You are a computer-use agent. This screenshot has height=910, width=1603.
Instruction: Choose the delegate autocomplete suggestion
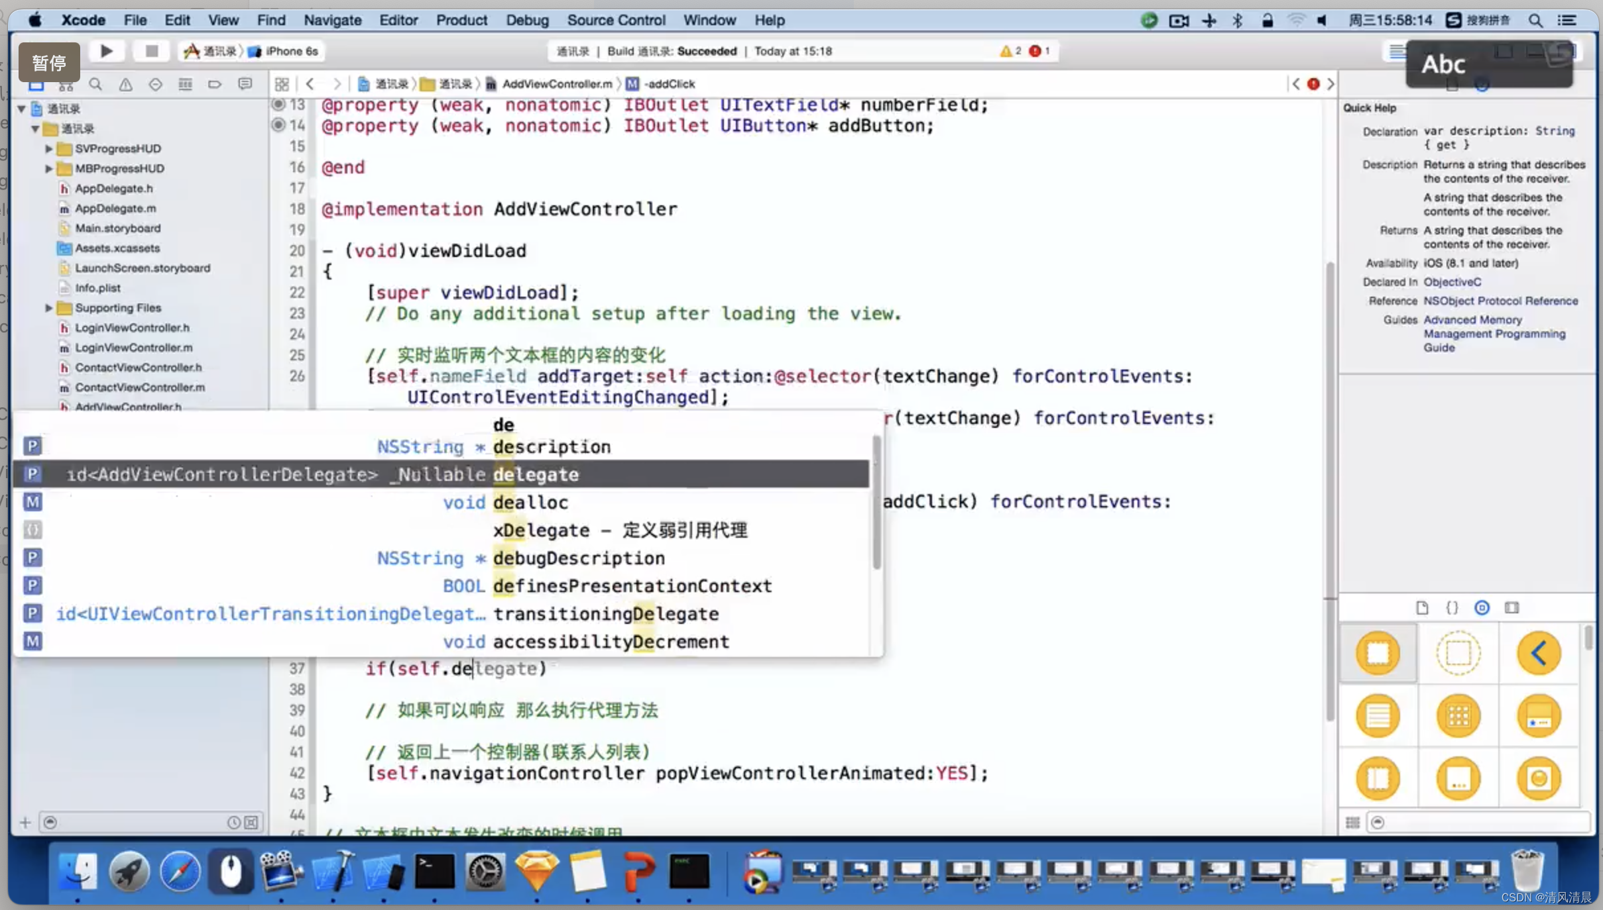click(x=441, y=474)
